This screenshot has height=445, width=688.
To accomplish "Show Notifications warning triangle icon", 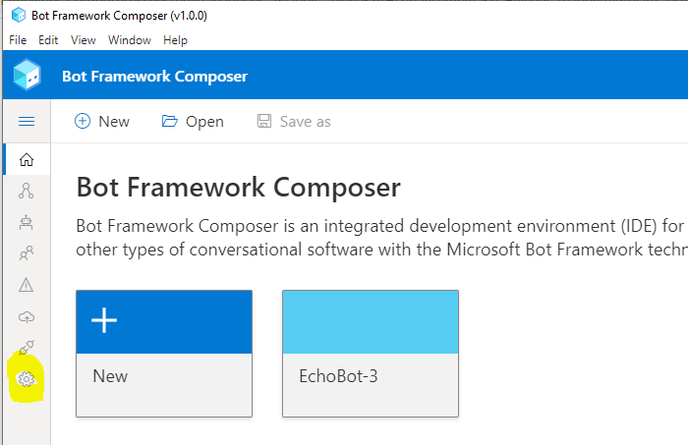I will tap(27, 286).
